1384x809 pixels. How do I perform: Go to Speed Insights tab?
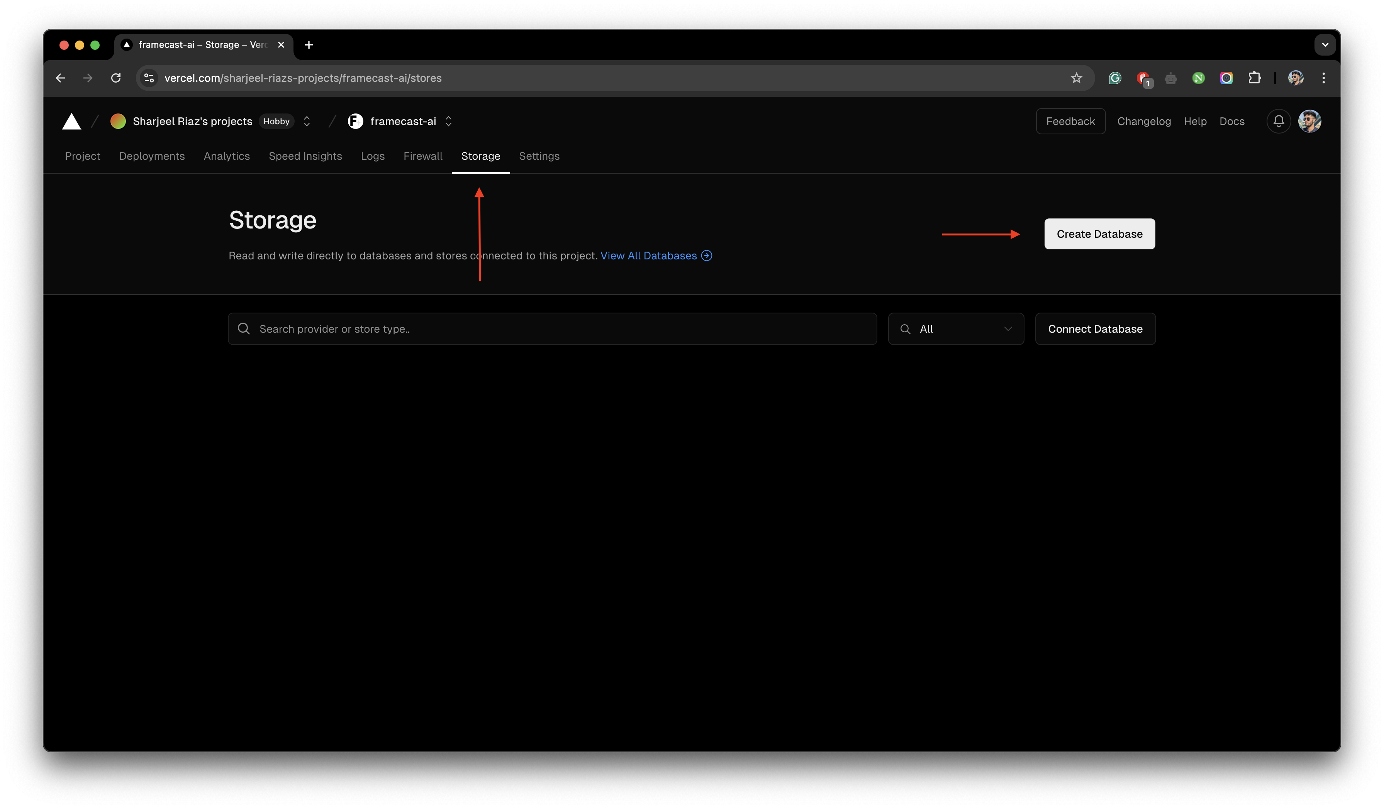click(305, 156)
